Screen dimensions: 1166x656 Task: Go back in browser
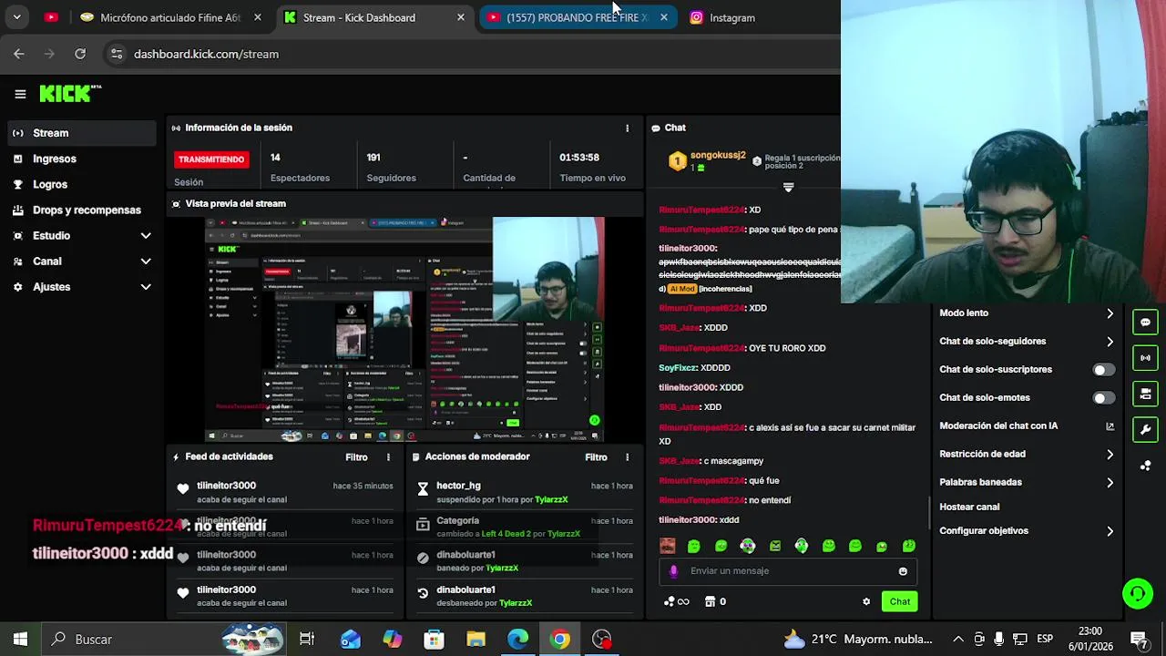(x=19, y=54)
